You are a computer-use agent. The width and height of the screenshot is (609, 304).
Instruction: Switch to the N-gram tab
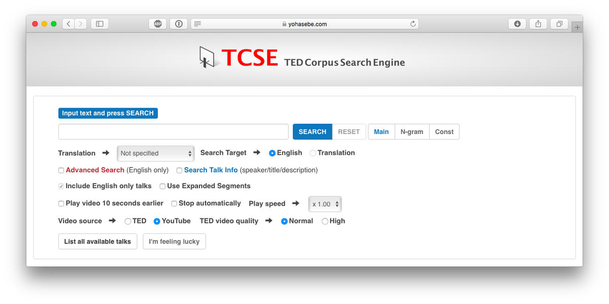(x=412, y=131)
